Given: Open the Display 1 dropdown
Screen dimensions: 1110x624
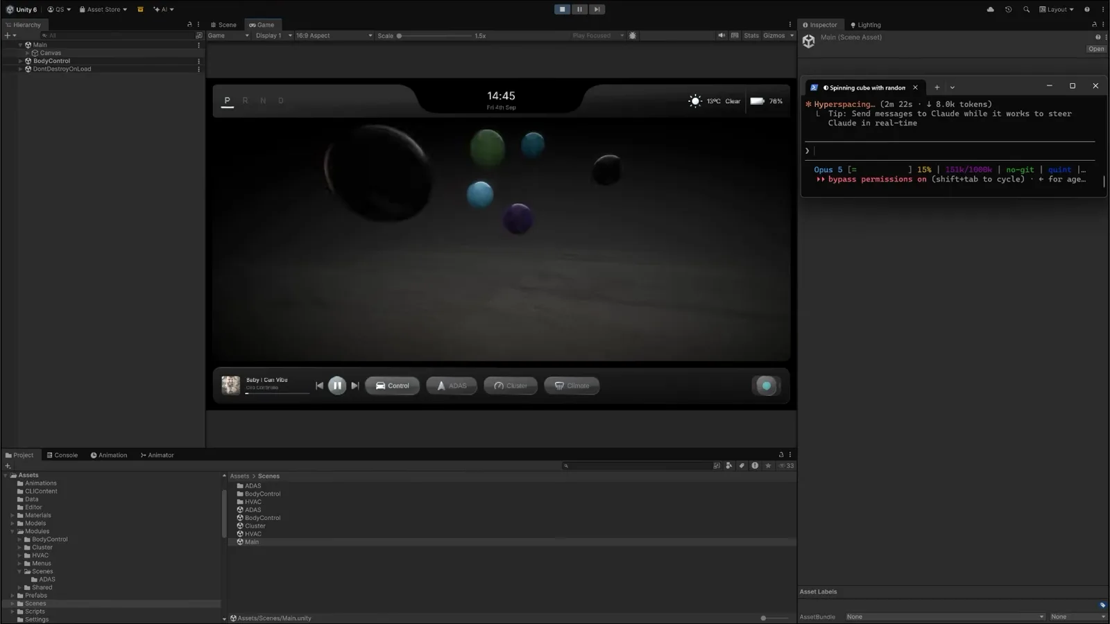Looking at the screenshot, I should [273, 35].
